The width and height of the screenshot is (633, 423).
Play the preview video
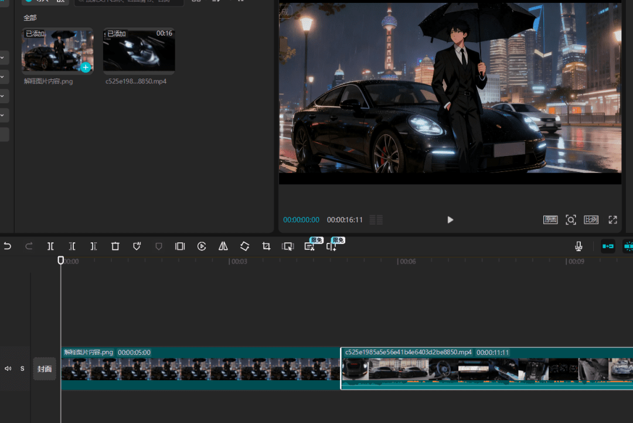tap(450, 220)
